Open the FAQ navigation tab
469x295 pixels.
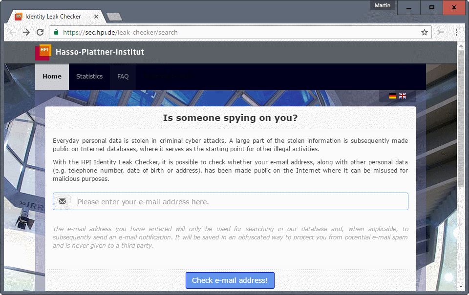[123, 77]
